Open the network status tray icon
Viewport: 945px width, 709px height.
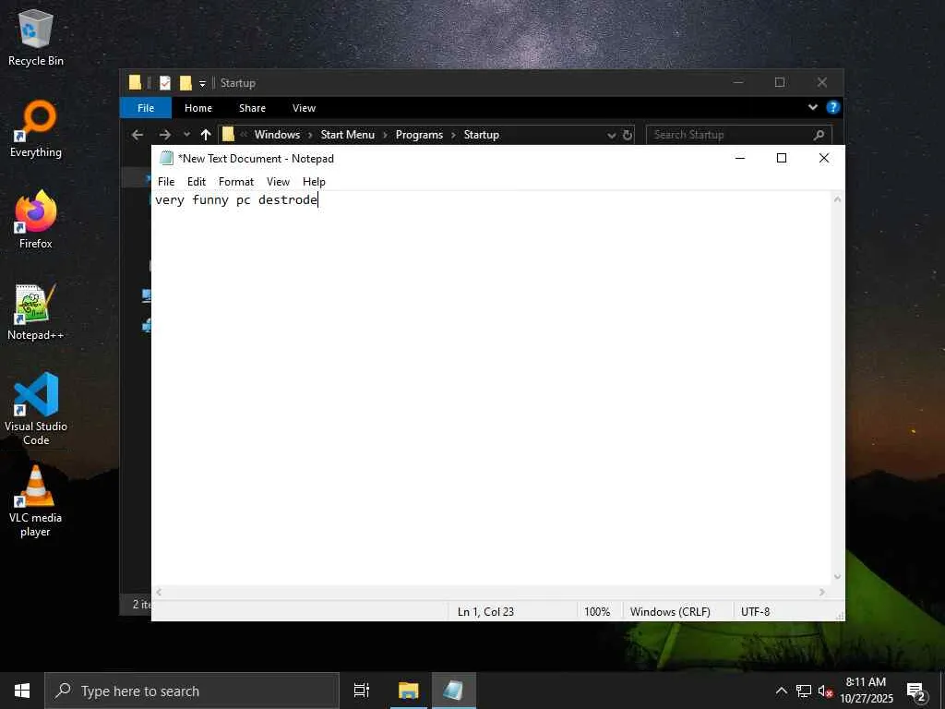point(804,691)
